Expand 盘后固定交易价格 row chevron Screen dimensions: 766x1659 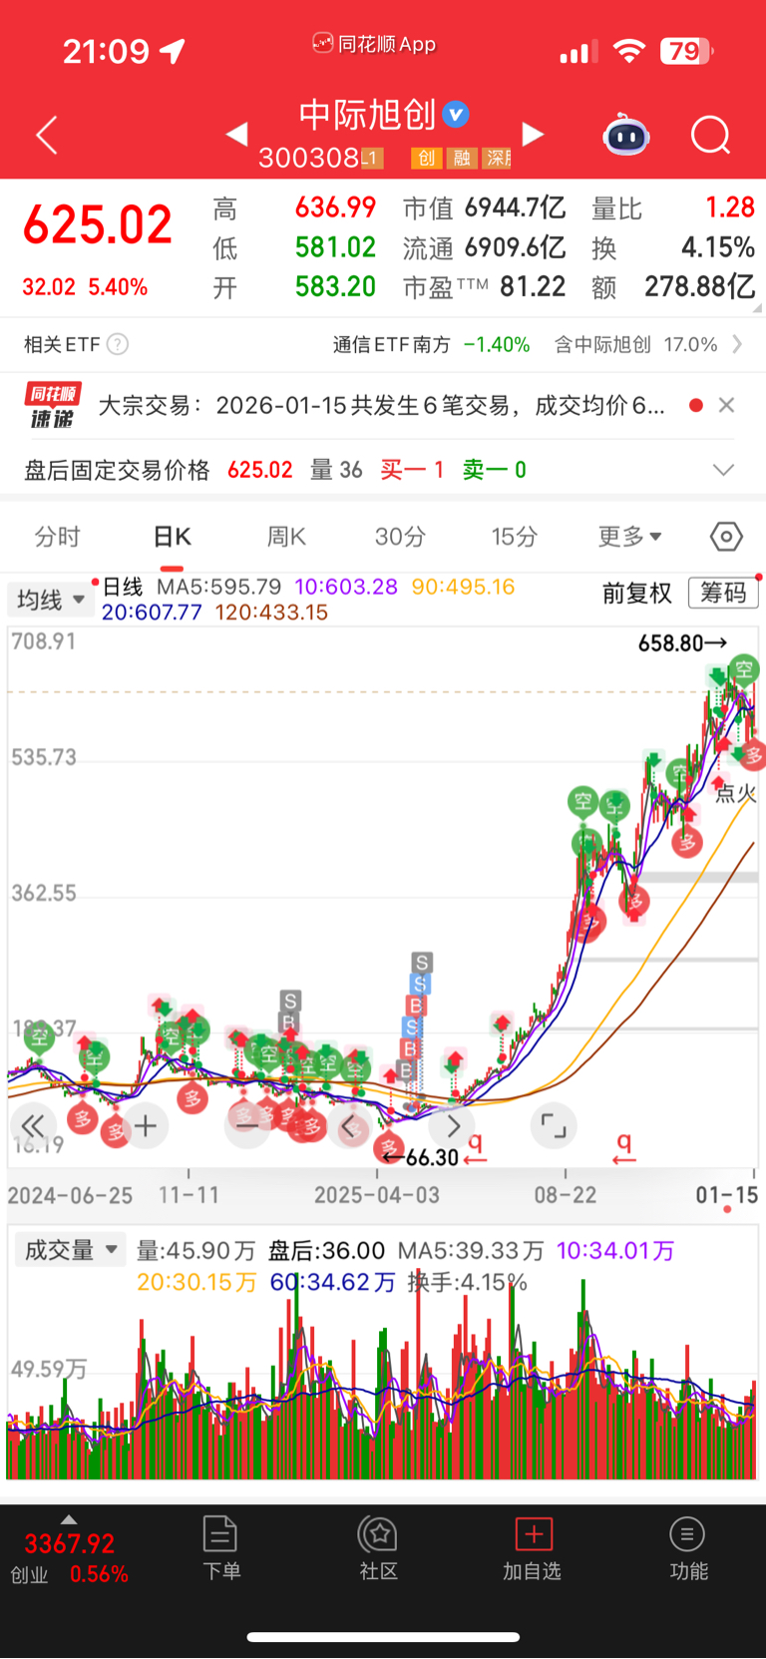pyautogui.click(x=723, y=470)
